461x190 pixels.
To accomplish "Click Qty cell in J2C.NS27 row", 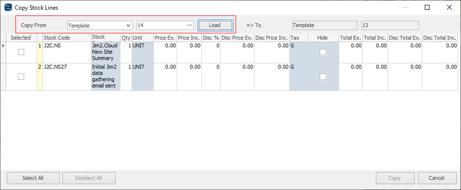I will click(126, 77).
